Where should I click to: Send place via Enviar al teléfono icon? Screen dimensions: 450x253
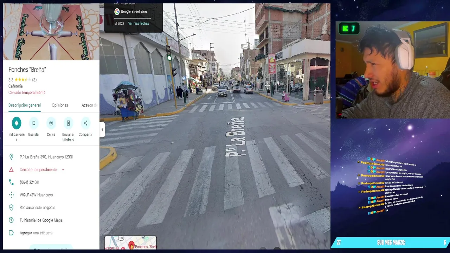68,123
